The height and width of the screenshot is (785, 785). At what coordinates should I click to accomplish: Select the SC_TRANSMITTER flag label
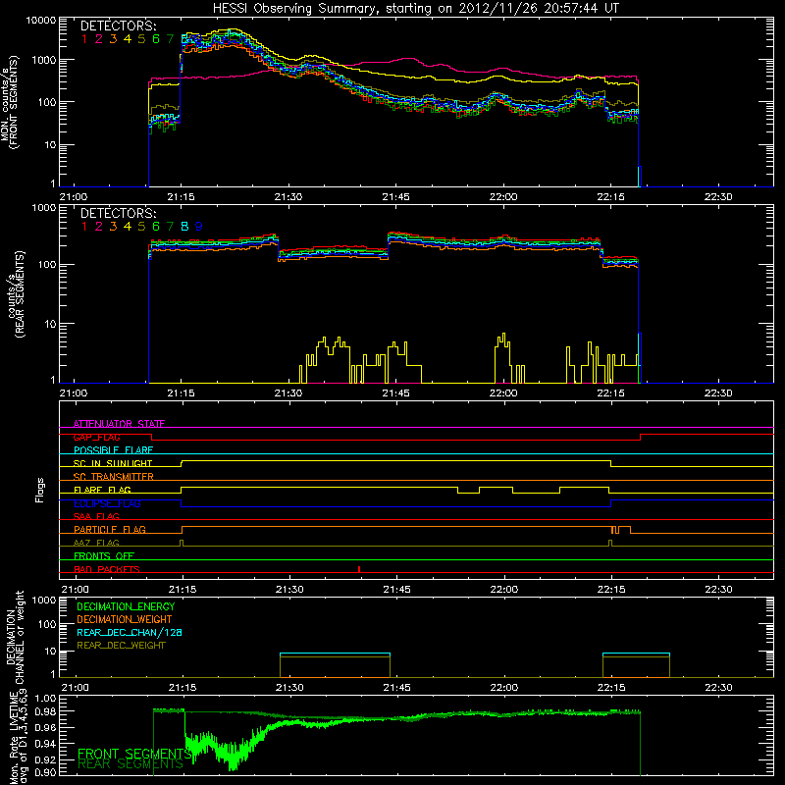tap(114, 477)
